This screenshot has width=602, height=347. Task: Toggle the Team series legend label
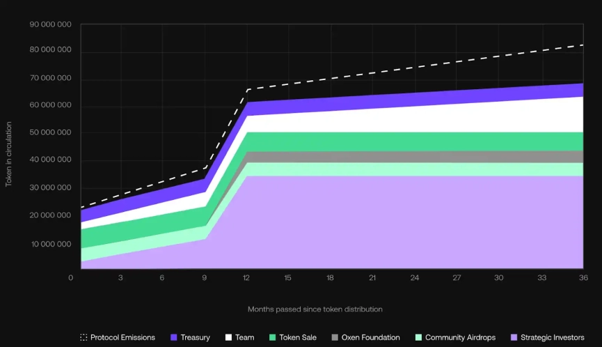(x=244, y=337)
